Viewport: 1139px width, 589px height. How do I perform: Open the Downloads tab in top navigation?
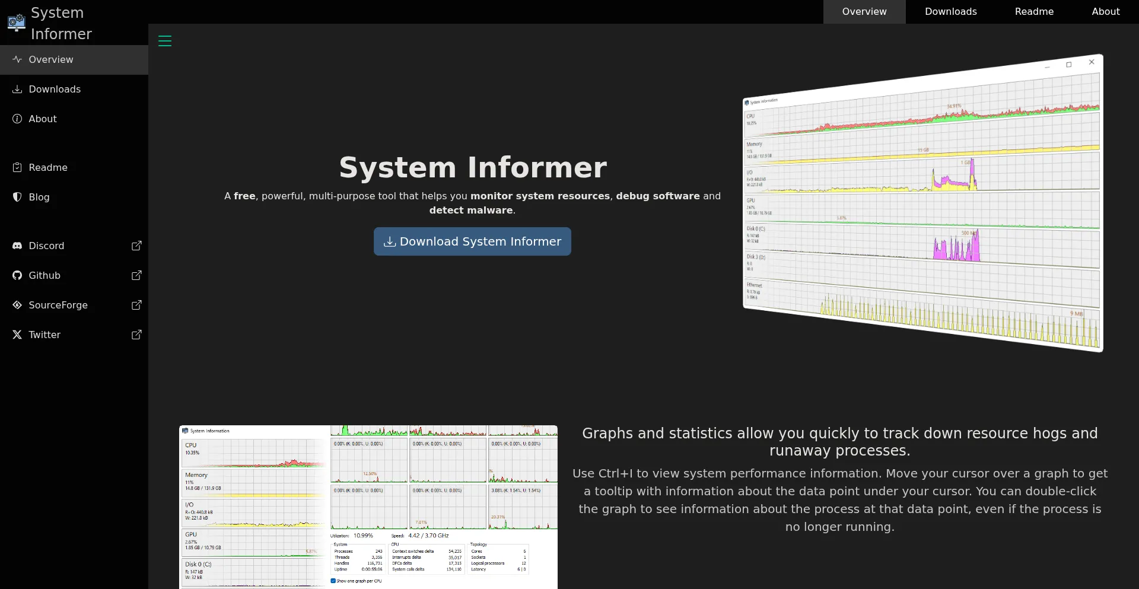(x=951, y=12)
